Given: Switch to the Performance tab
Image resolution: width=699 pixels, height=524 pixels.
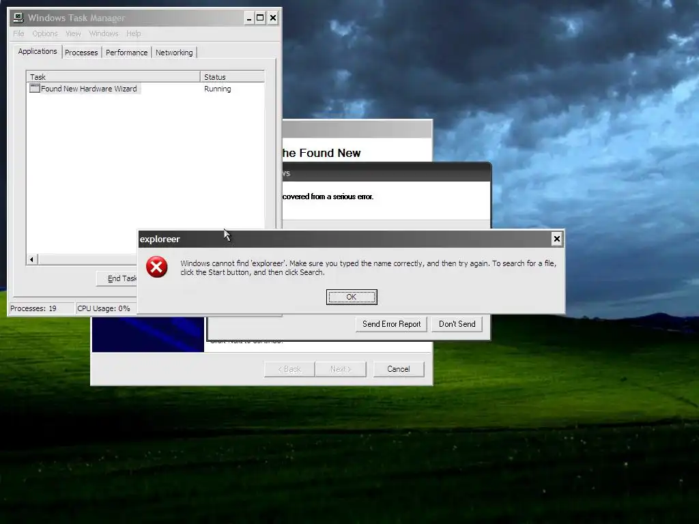Looking at the screenshot, I should click(126, 53).
